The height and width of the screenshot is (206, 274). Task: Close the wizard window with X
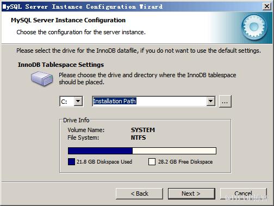[x=267, y=7]
